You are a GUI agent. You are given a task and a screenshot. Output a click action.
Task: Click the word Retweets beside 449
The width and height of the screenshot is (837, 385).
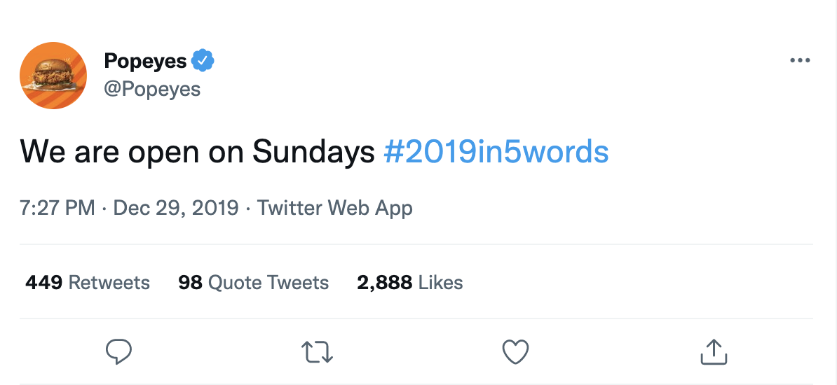click(109, 283)
